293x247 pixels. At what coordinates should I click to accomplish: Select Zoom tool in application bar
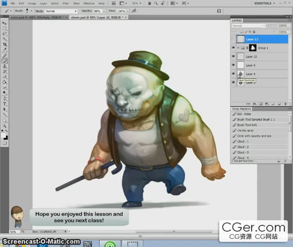[x=156, y=3]
